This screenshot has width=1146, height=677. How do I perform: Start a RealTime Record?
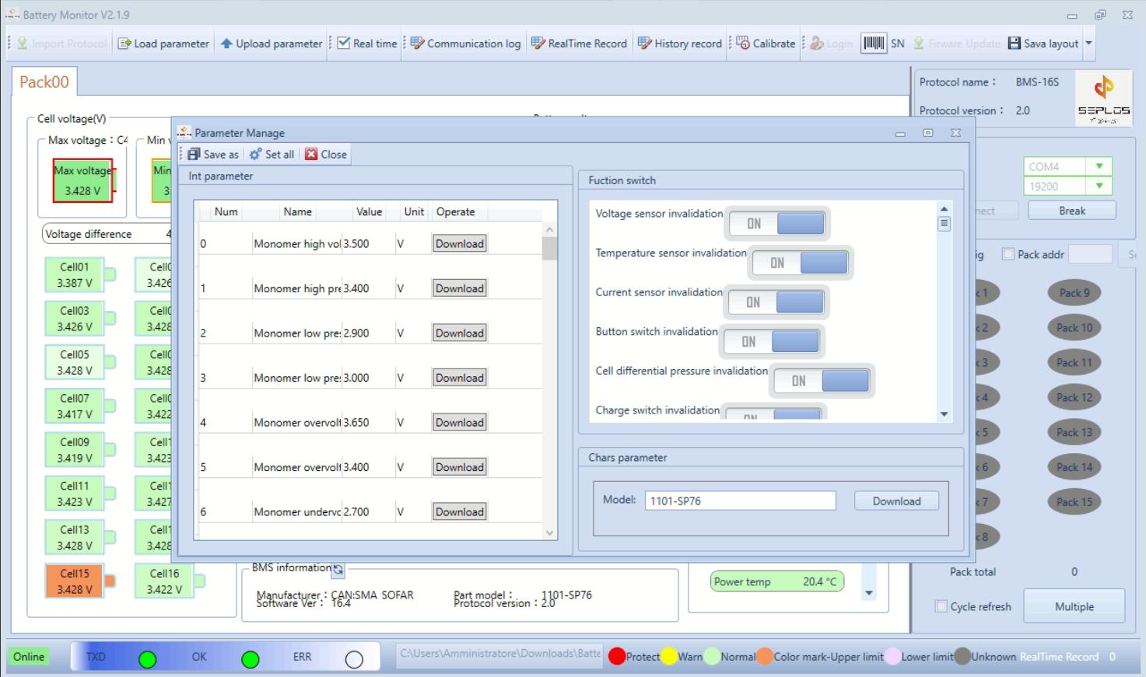point(579,44)
